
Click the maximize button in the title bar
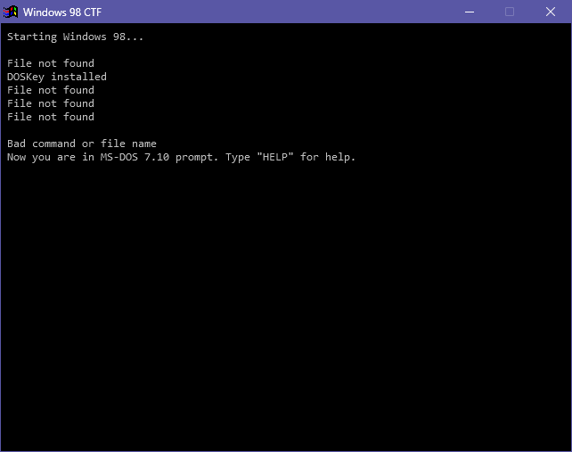pos(510,12)
